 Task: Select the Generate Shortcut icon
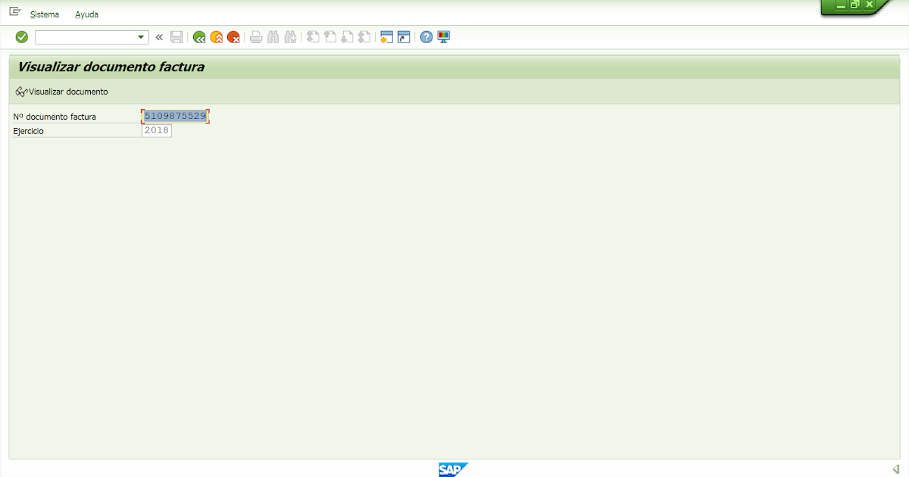404,36
